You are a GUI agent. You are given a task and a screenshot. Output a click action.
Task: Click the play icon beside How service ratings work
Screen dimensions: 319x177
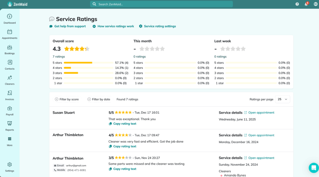[x=94, y=26]
